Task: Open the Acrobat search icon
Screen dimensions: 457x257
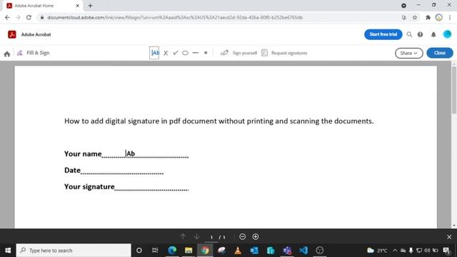Action: pos(409,34)
